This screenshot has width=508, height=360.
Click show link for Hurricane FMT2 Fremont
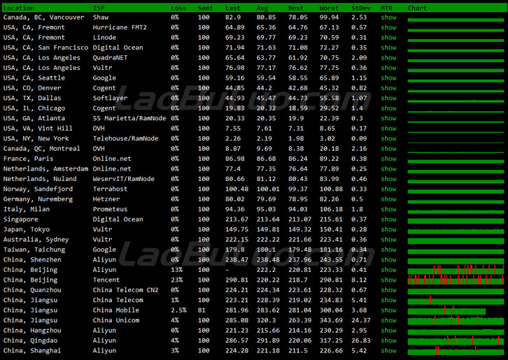pyautogui.click(x=388, y=27)
